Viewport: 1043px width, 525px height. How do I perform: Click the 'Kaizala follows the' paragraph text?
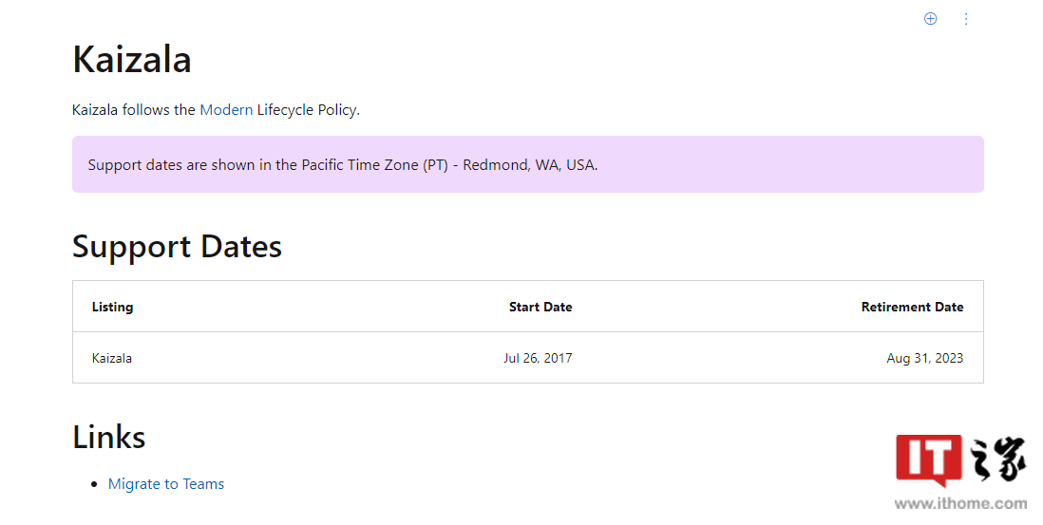134,110
